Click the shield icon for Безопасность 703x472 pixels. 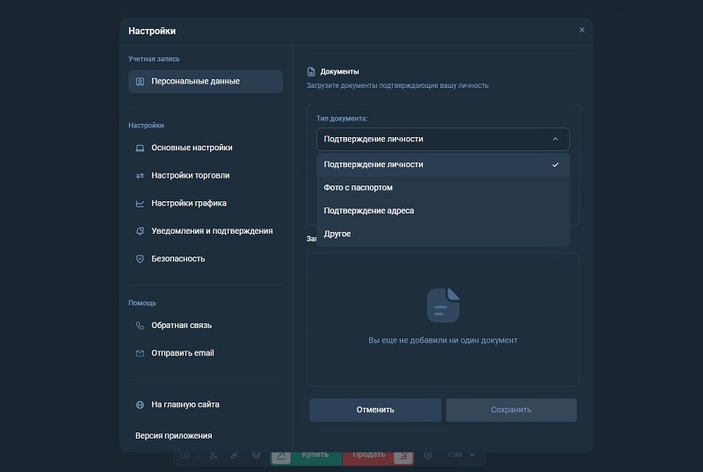click(140, 259)
